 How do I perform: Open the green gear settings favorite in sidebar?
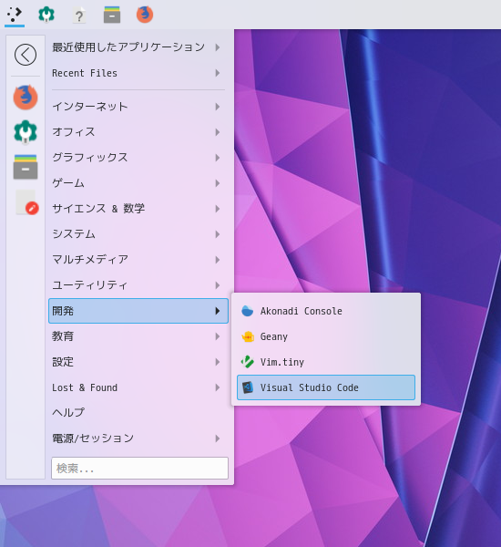click(x=26, y=132)
